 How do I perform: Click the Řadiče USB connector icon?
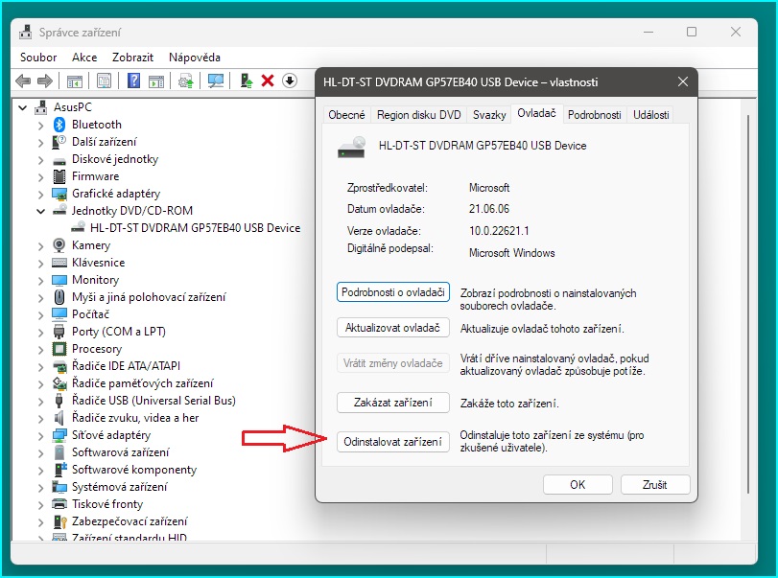pyautogui.click(x=59, y=401)
